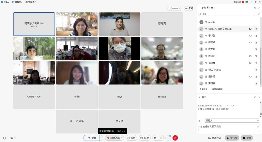
Task: Pop out the participants panel
Action: pyautogui.click(x=255, y=8)
